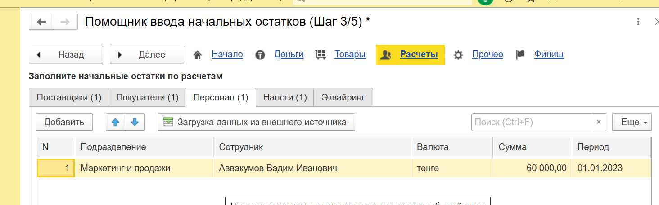
Task: Click the back arrow navigation icon
Action: click(x=41, y=22)
